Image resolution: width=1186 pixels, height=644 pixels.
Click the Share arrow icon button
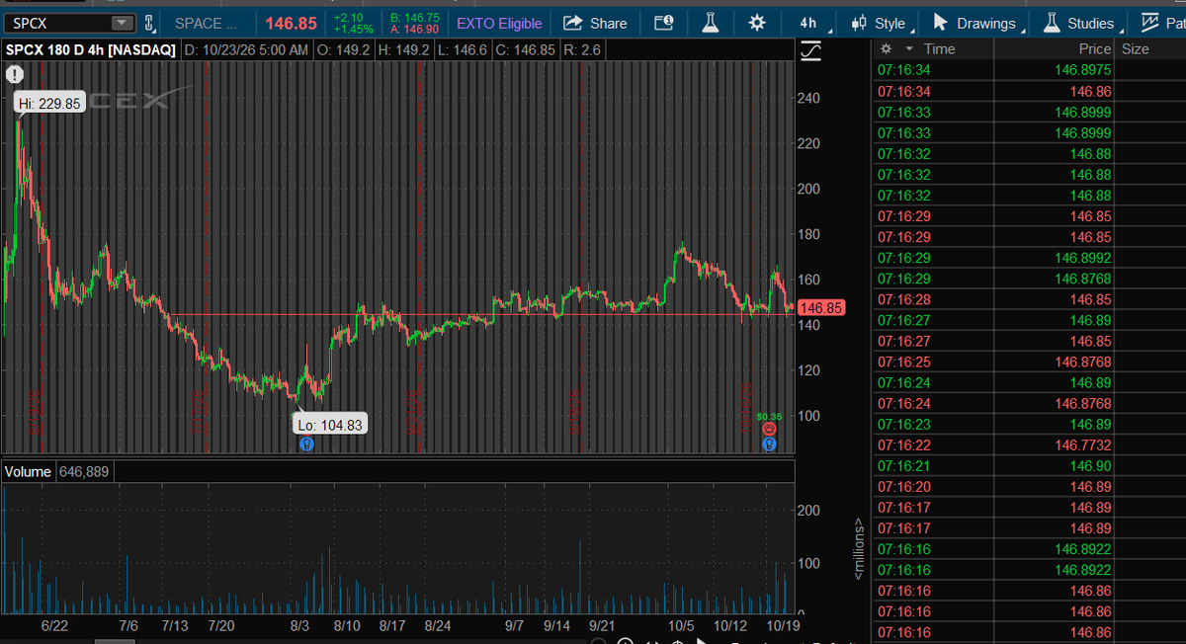[x=595, y=23]
